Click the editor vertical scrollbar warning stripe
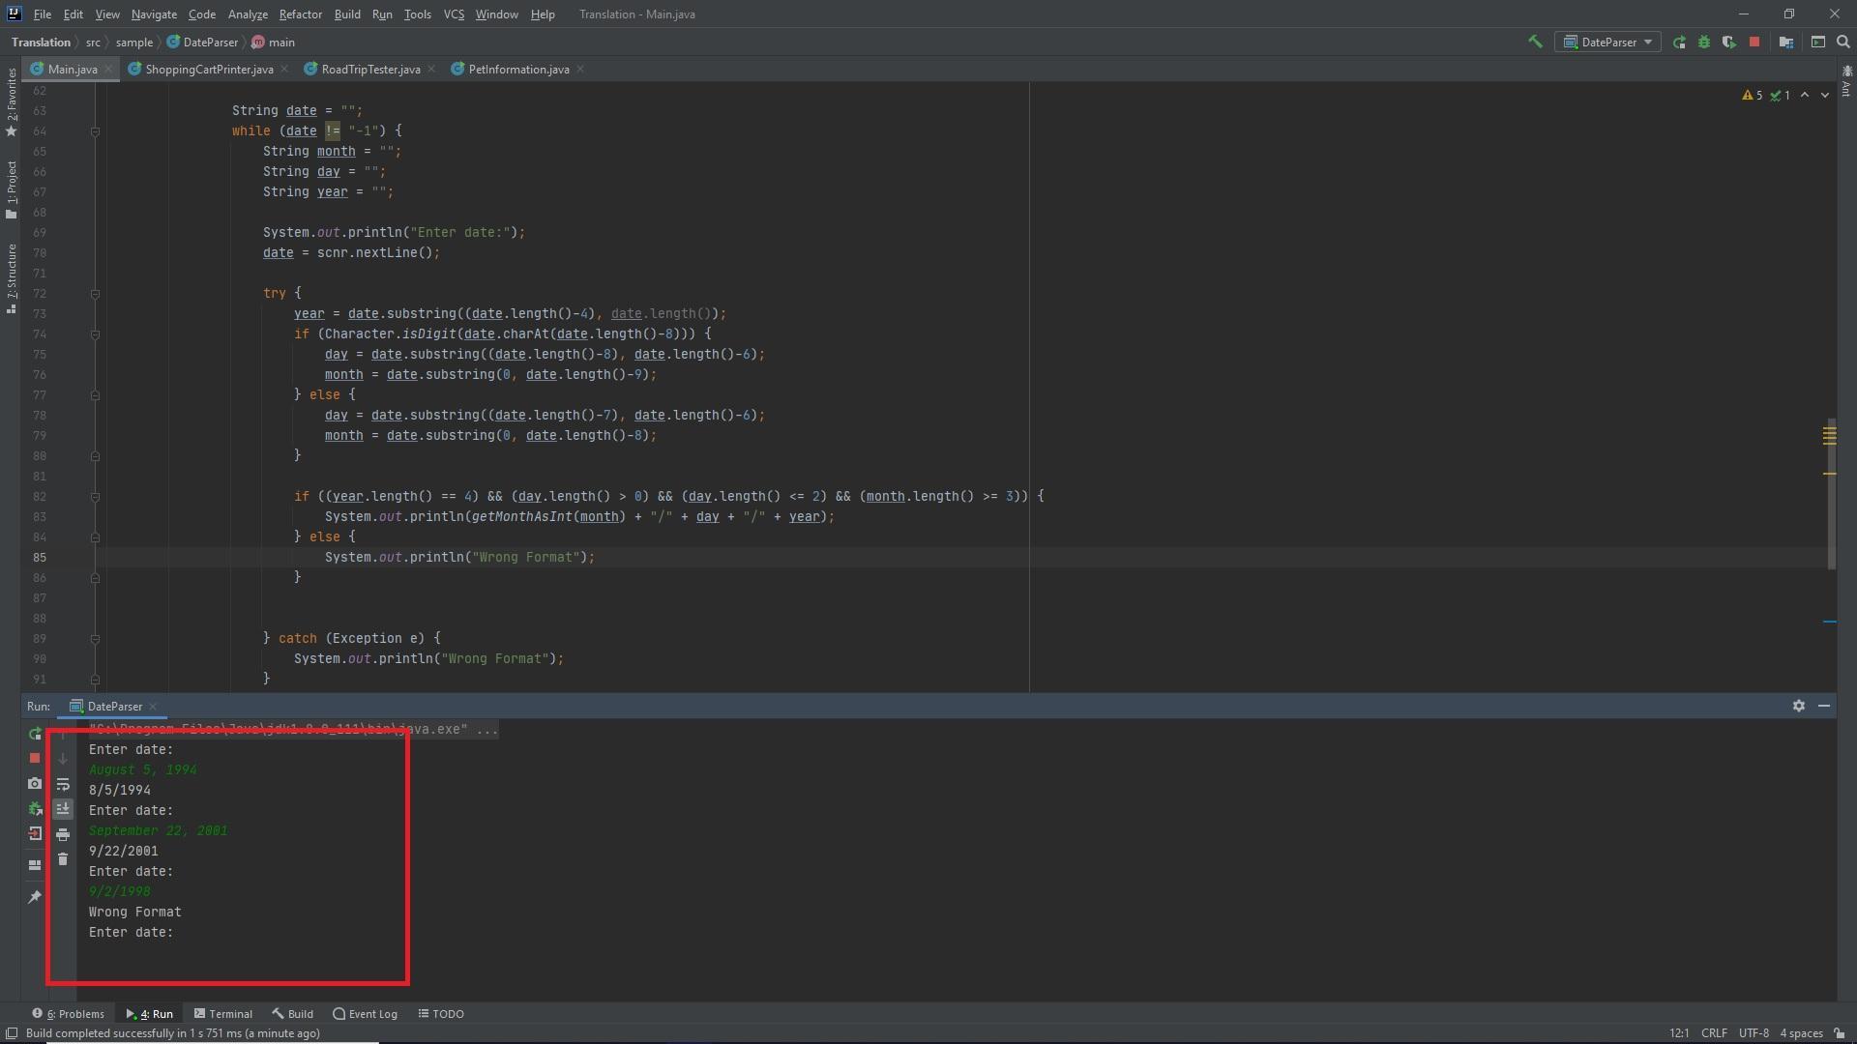Viewport: 1857px width, 1044px height. (x=1829, y=436)
